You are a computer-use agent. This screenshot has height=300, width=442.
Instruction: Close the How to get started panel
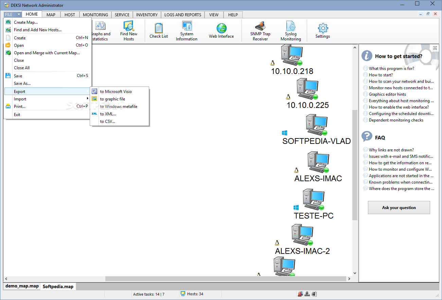click(435, 48)
